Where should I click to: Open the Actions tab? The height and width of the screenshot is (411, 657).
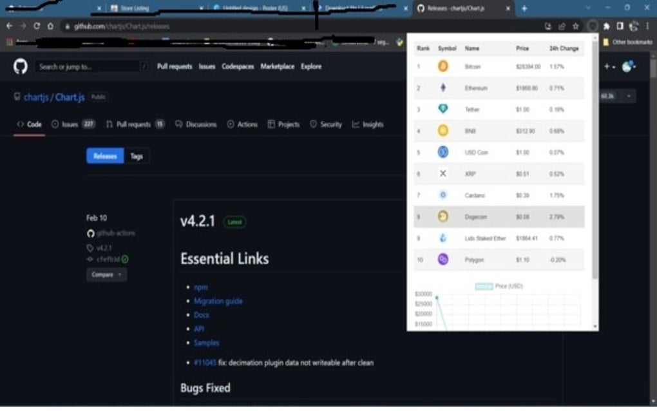click(242, 124)
